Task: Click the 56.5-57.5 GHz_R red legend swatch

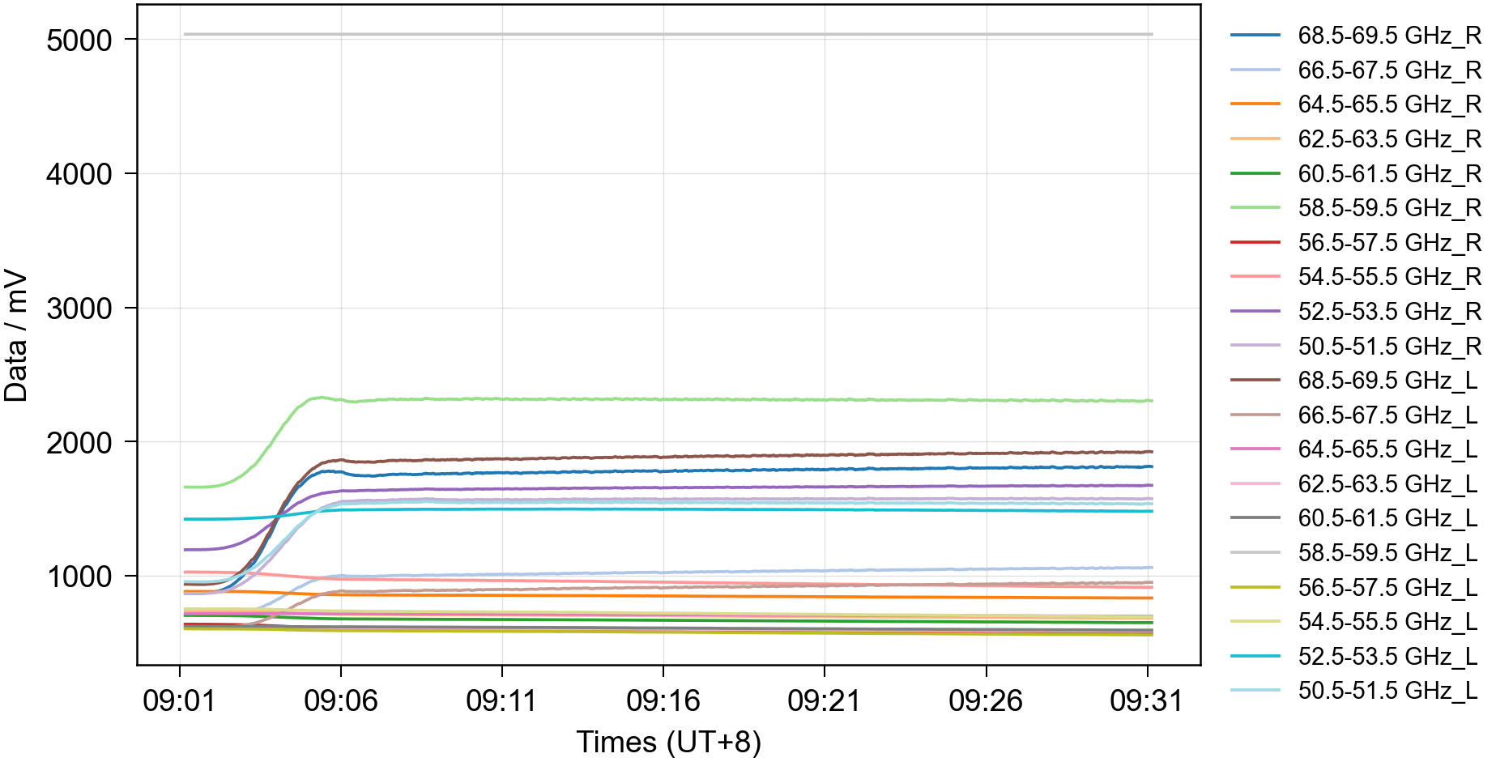Action: pos(1255,242)
